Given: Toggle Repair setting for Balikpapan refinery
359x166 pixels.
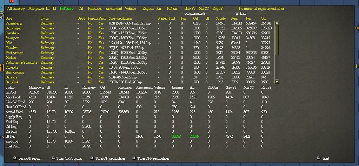Looking at the screenshot, I should pos(90,28).
